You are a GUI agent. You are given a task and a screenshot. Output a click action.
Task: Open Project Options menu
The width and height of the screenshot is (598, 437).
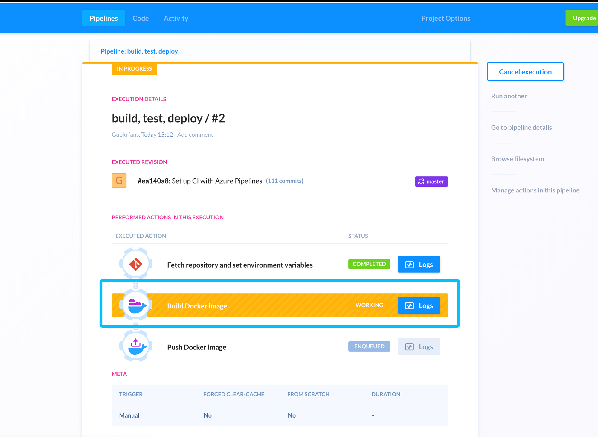click(x=446, y=18)
